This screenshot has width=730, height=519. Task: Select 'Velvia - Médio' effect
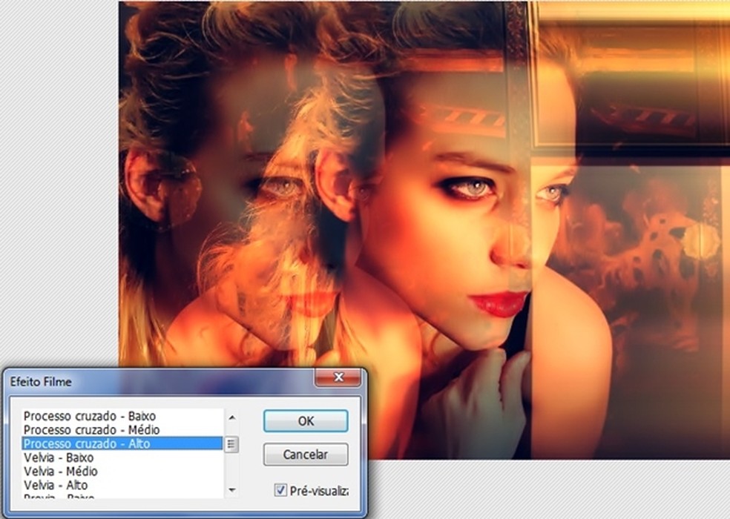[x=122, y=471]
